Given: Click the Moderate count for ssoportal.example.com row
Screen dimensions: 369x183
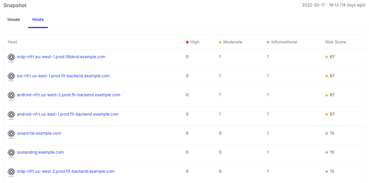Looking at the screenshot, I should pyautogui.click(x=220, y=133).
